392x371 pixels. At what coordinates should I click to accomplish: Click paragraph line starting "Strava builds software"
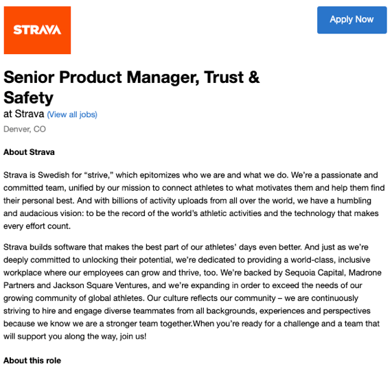pyautogui.click(x=186, y=247)
